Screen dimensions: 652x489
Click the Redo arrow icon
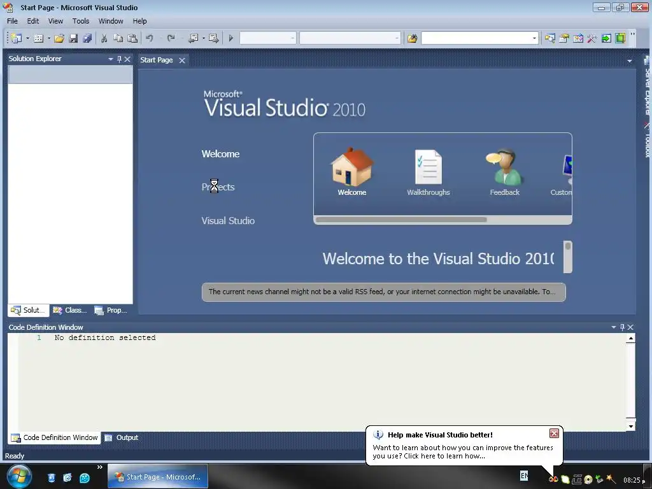[171, 38]
